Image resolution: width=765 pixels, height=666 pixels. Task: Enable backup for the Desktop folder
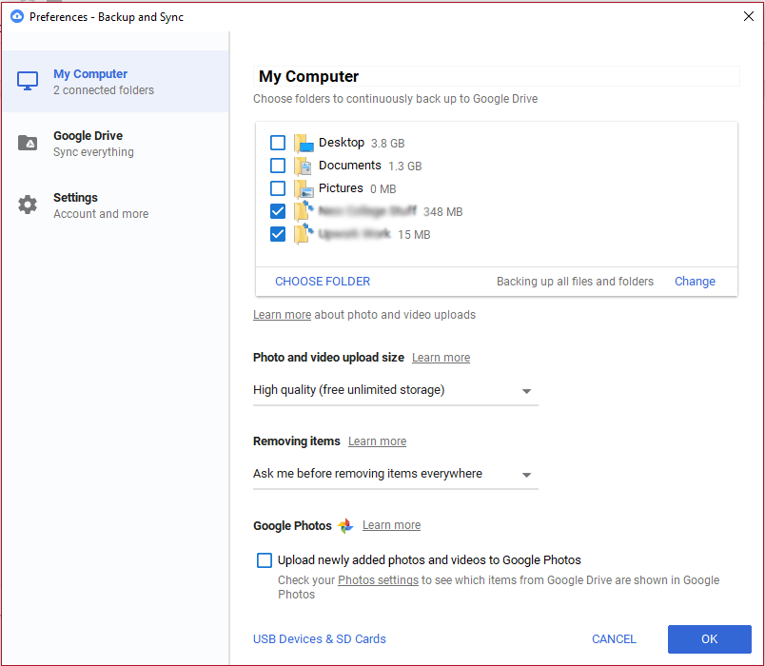pos(277,142)
